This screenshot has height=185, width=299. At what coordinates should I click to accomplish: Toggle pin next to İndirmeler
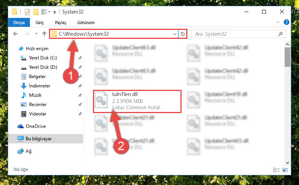click(x=80, y=86)
